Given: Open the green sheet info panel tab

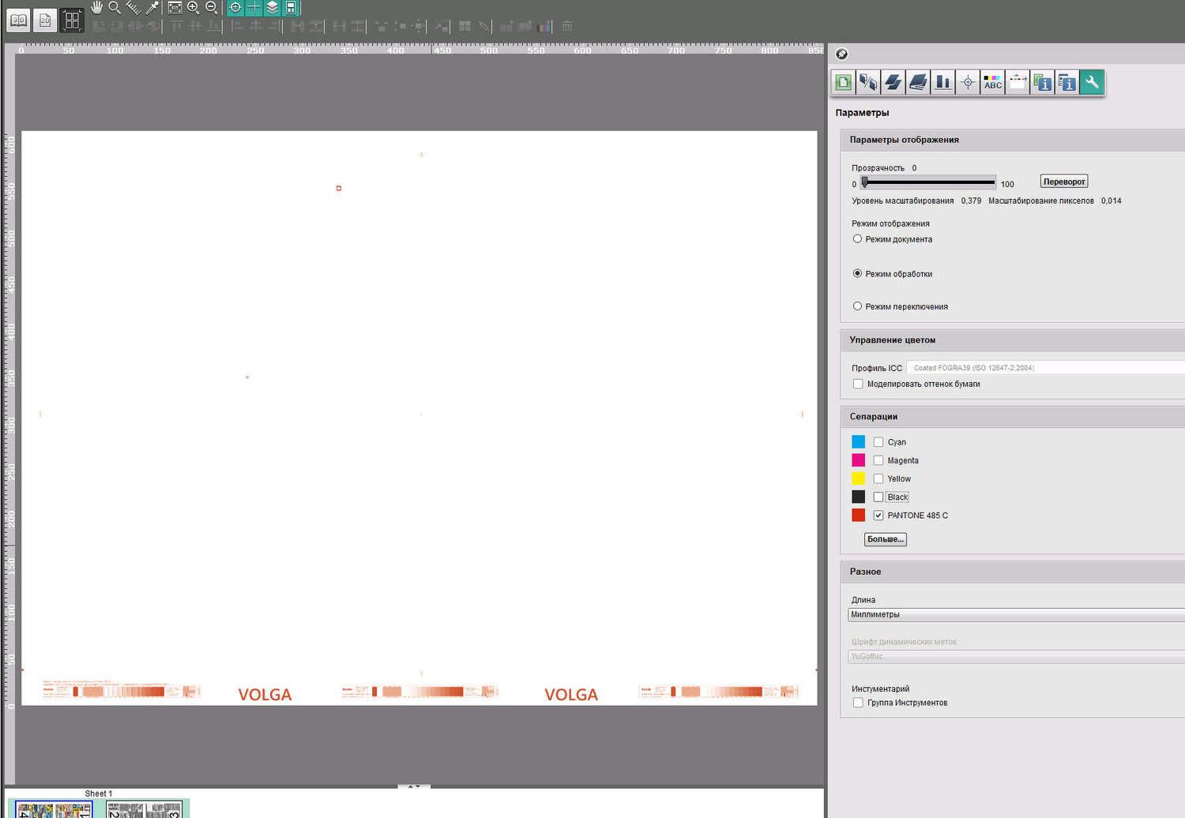Looking at the screenshot, I should 1043,82.
